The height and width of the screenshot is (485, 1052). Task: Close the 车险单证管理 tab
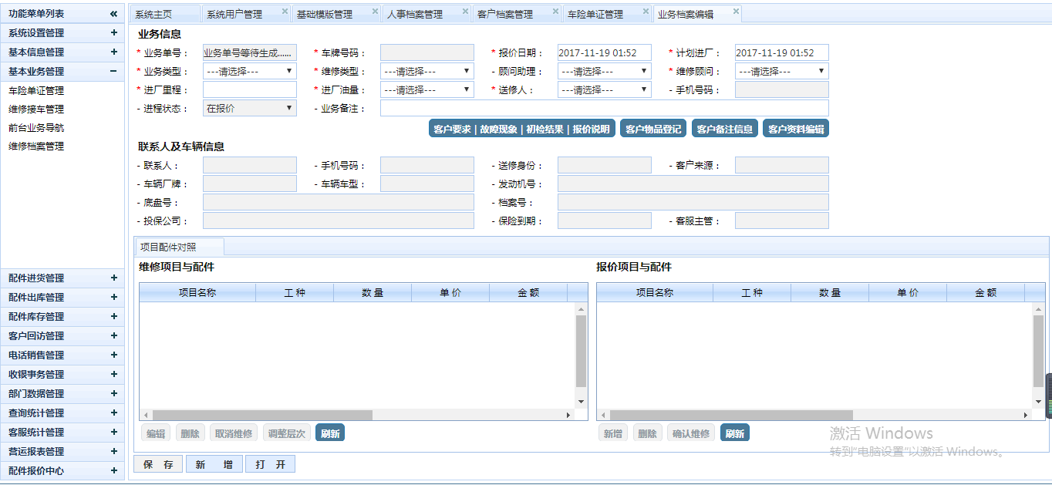(646, 12)
